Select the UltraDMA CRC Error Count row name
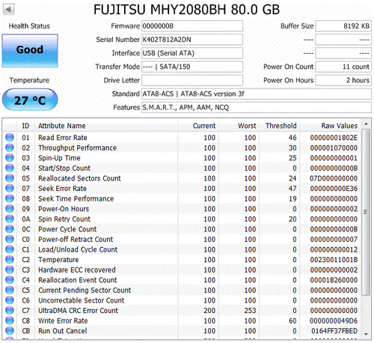Screen dimensions: 374x343 (78, 311)
